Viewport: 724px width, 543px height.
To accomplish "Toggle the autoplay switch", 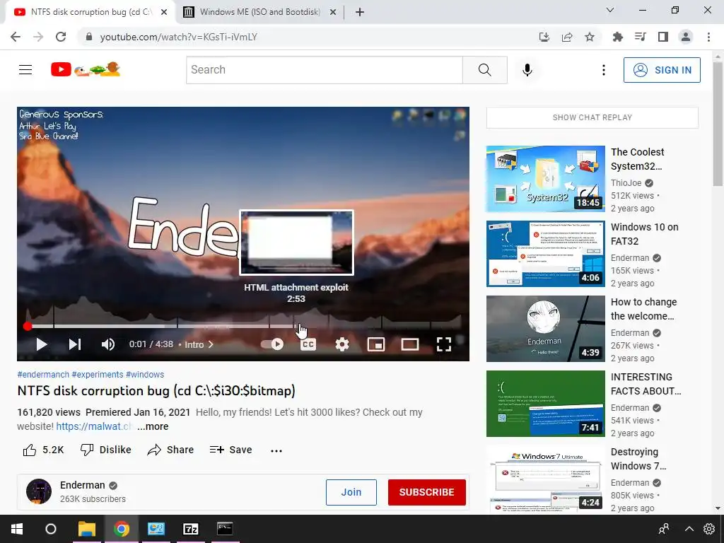I will click(x=272, y=344).
